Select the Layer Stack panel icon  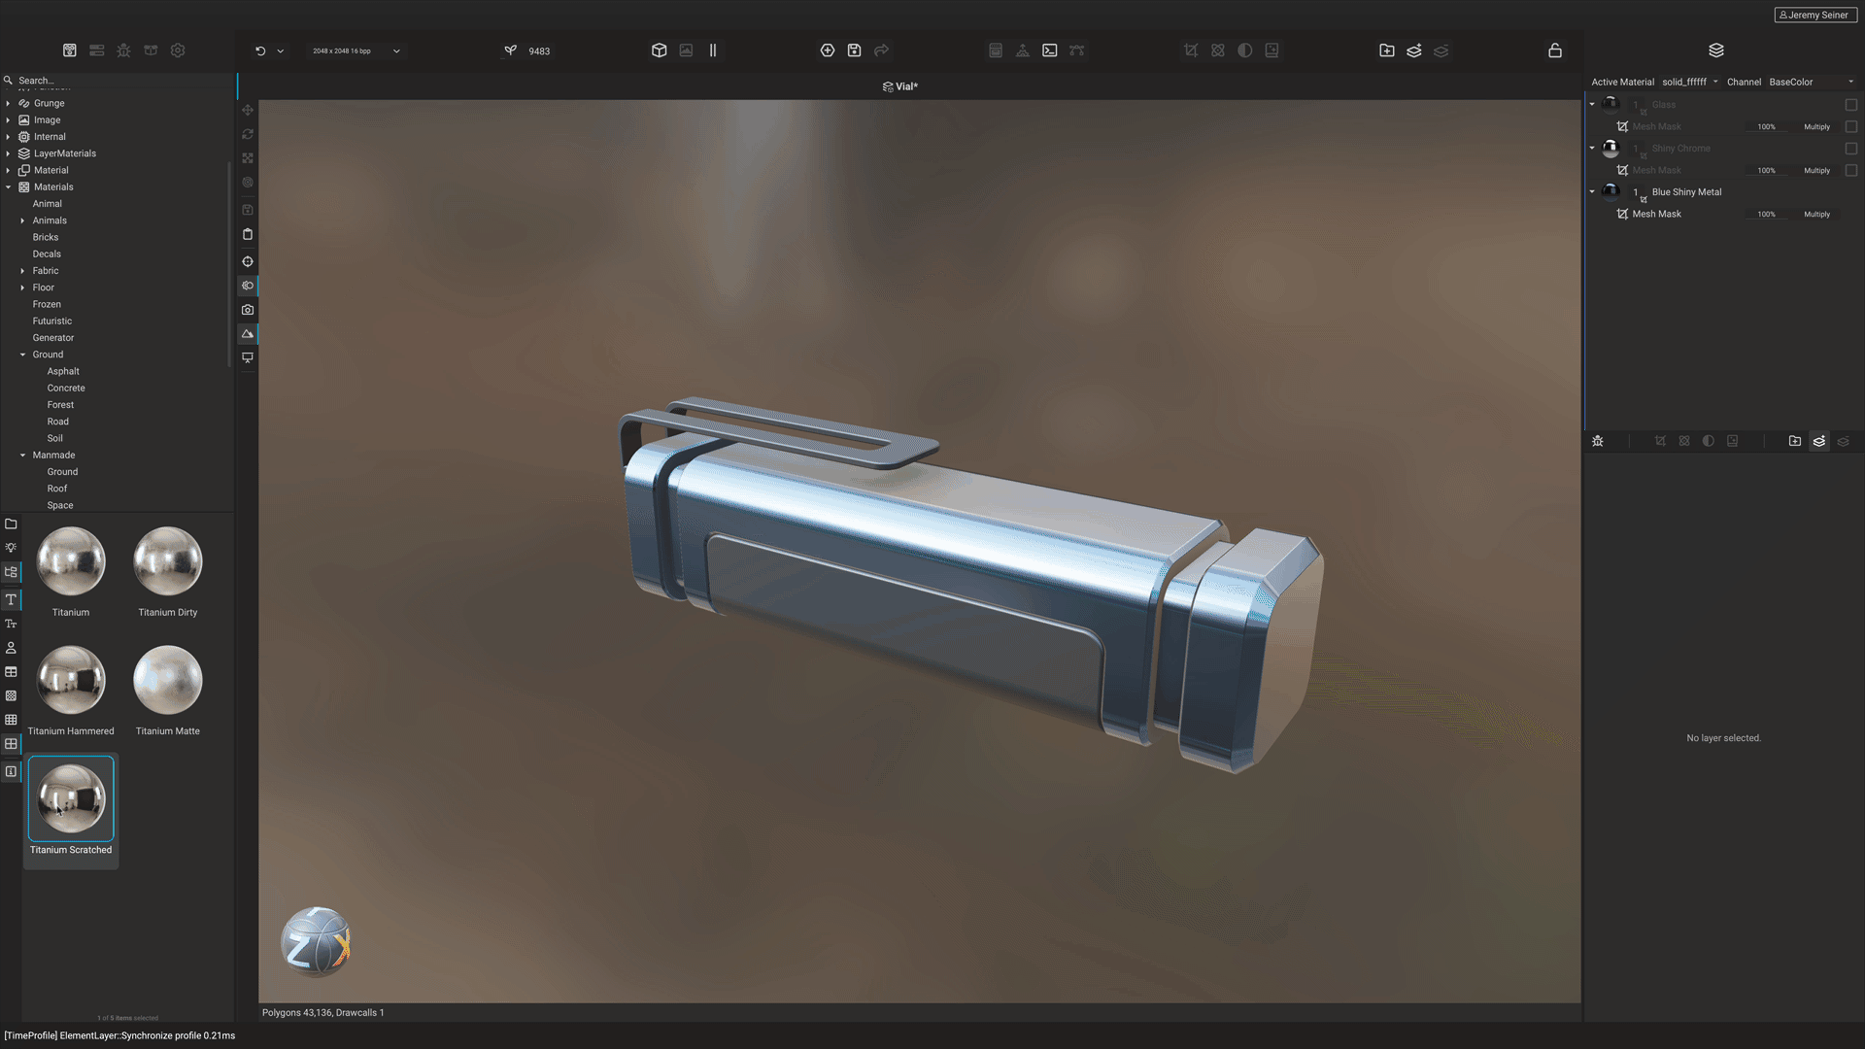tap(1716, 50)
